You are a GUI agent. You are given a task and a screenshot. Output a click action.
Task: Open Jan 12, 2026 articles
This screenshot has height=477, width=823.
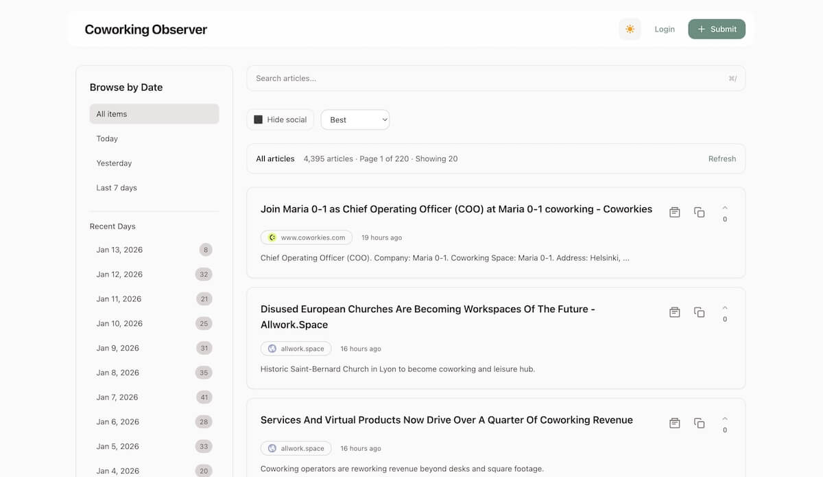154,275
